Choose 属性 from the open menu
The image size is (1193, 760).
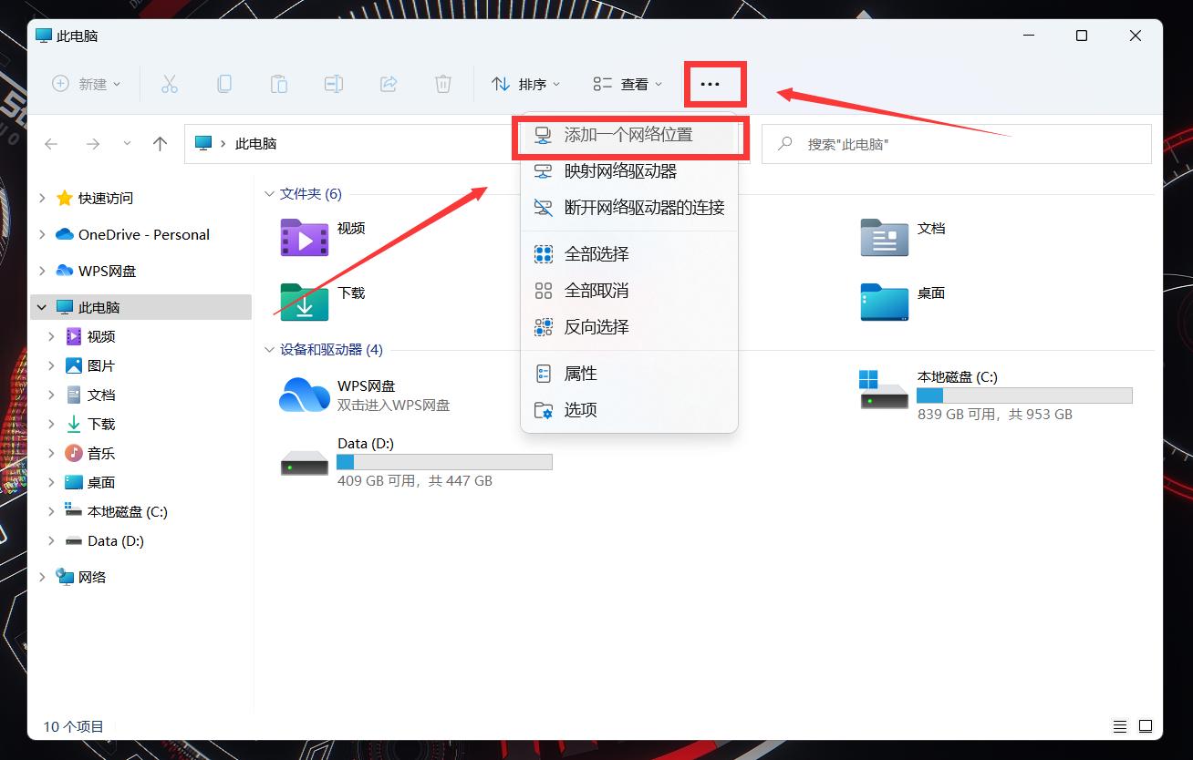tap(581, 373)
